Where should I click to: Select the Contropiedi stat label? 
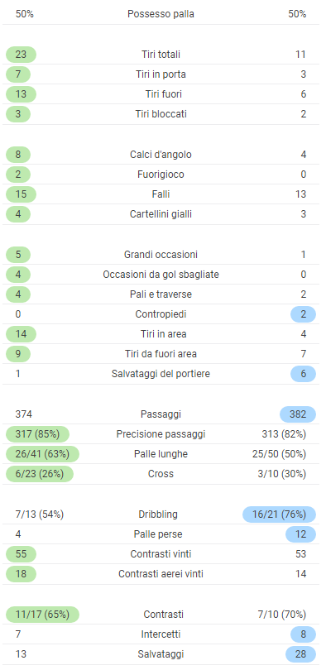tap(161, 314)
